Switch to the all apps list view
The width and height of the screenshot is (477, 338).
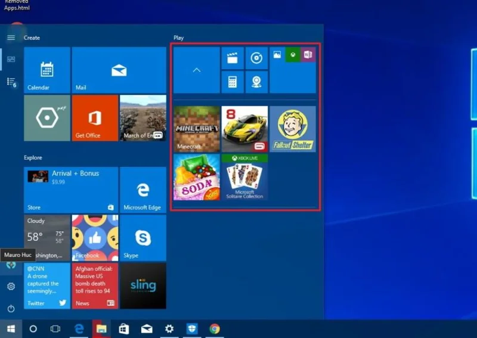click(11, 82)
